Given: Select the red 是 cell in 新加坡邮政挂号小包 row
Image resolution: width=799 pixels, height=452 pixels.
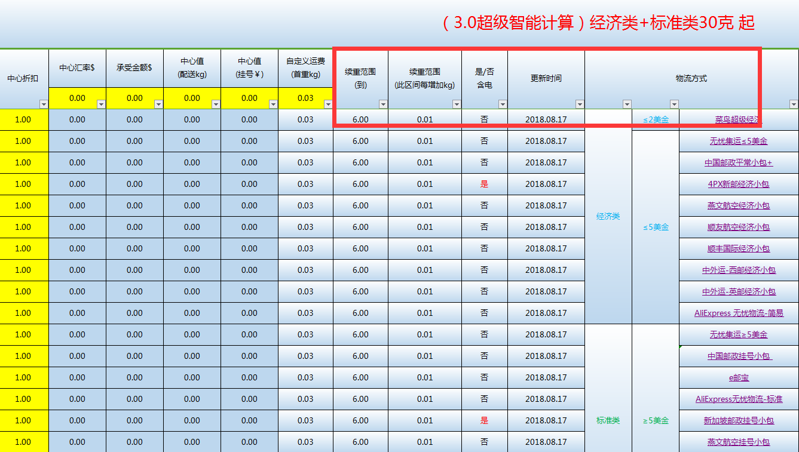Looking at the screenshot, I should coord(484,421).
